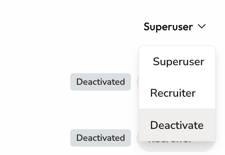This screenshot has width=225, height=155.
Task: Toggle the role picker closed using its arrow
Action: [202, 26]
